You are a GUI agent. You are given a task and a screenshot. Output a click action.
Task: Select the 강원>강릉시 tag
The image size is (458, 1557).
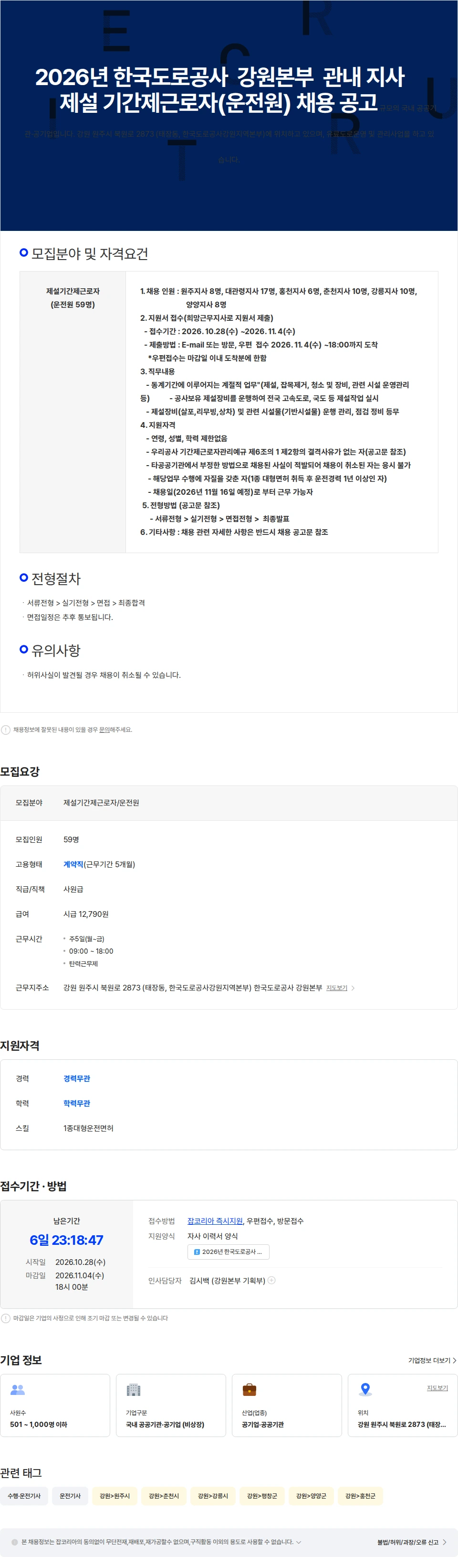point(213,1496)
